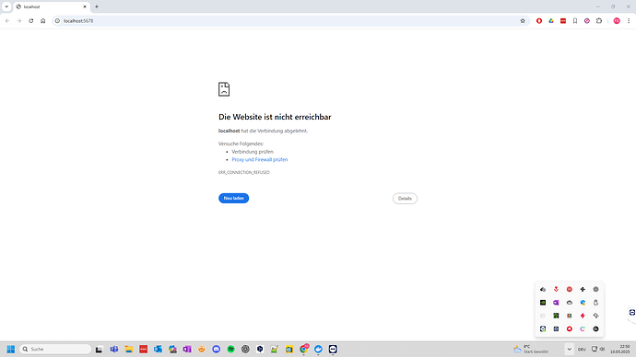Click the Neu laden button
636x357 pixels.
[x=233, y=198]
